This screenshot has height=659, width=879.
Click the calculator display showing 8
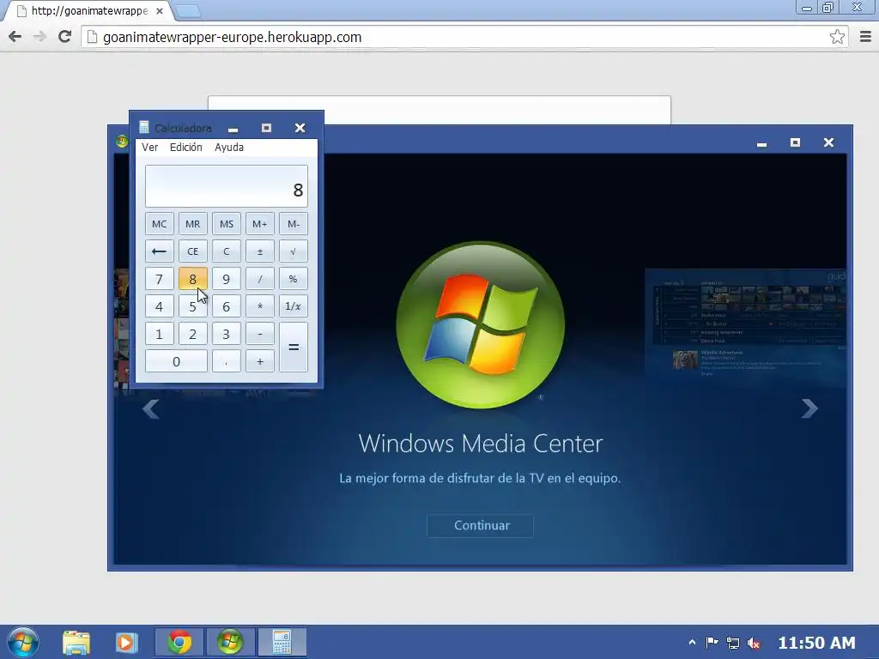coord(227,186)
